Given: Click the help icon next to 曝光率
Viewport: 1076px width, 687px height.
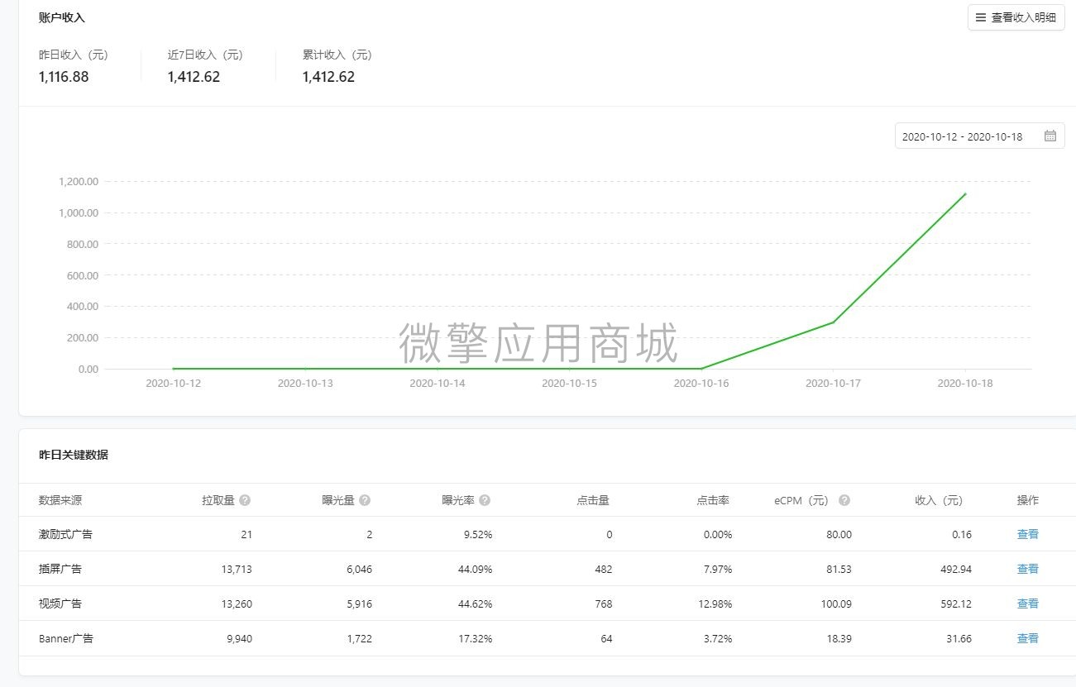Looking at the screenshot, I should (485, 500).
